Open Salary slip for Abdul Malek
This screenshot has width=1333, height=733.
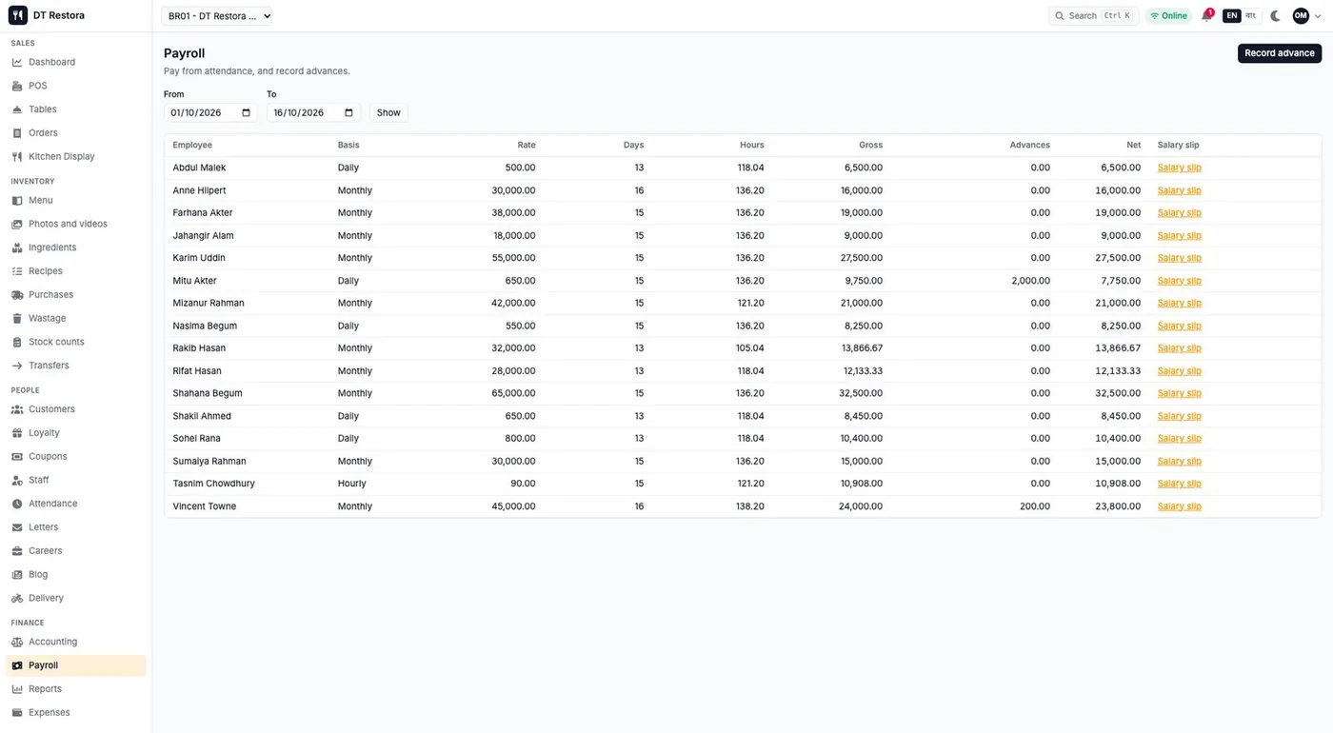pos(1179,168)
